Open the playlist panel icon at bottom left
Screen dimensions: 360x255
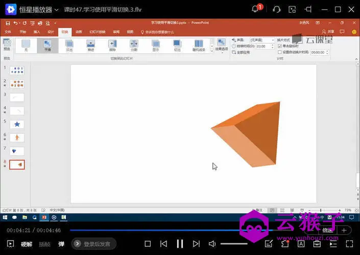(x=10, y=244)
